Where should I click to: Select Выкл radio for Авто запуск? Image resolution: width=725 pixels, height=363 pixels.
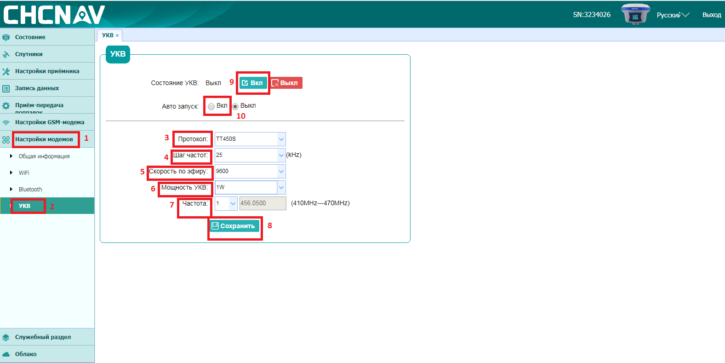pos(235,106)
